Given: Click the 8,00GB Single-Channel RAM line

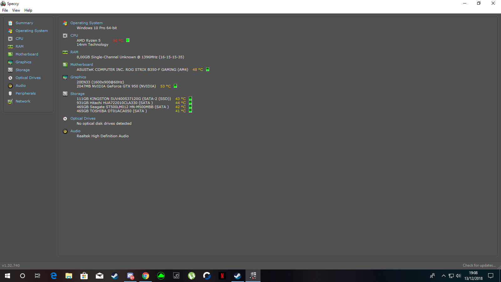Looking at the screenshot, I should click(130, 57).
